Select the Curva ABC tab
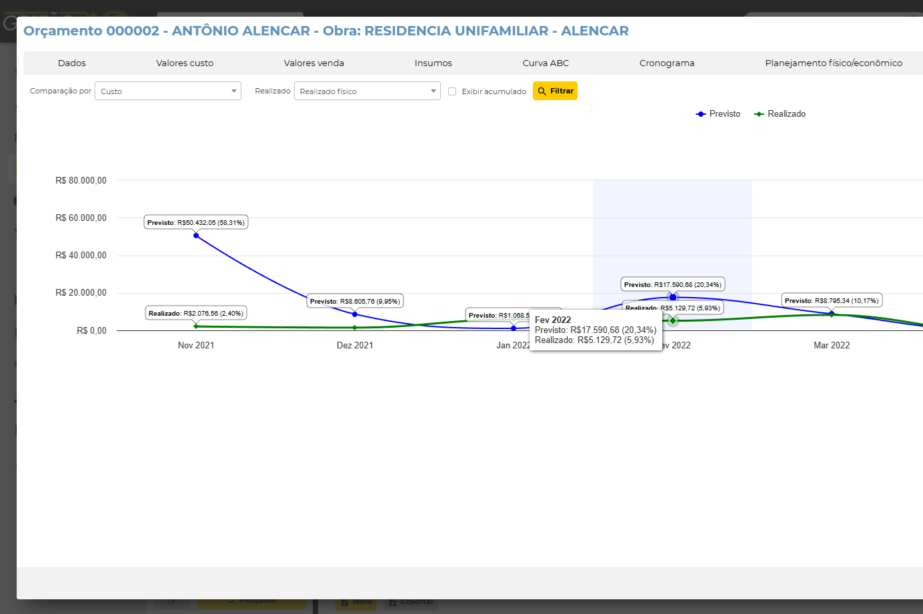Image resolution: width=923 pixels, height=614 pixels. (546, 63)
